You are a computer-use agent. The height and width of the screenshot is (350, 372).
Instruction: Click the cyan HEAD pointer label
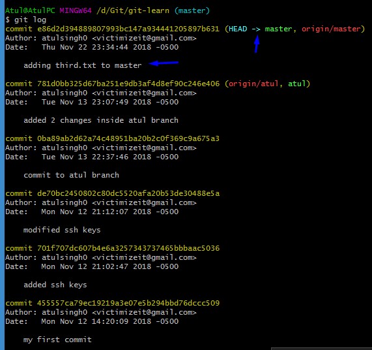pyautogui.click(x=238, y=29)
